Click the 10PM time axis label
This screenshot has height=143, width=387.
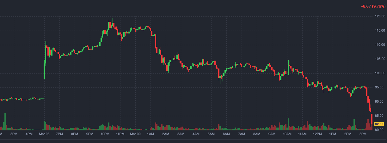[105, 134]
